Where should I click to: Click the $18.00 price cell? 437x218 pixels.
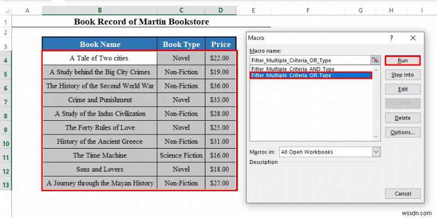221,169
